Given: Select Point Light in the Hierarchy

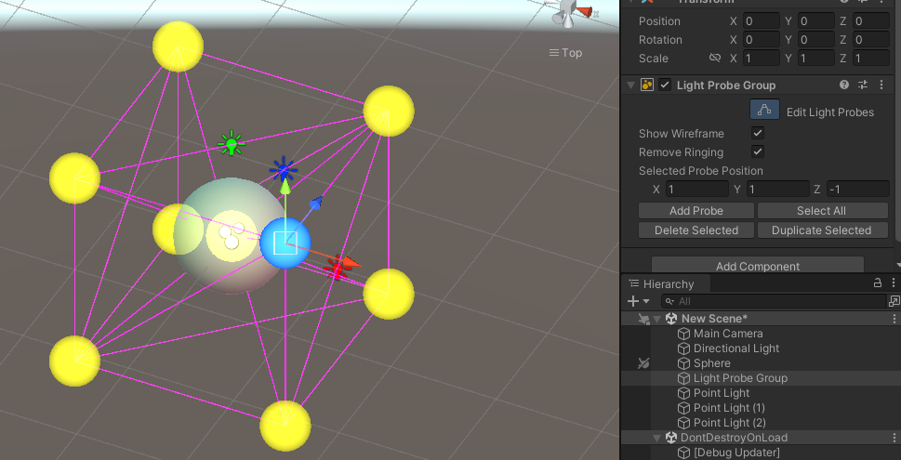Looking at the screenshot, I should [722, 393].
